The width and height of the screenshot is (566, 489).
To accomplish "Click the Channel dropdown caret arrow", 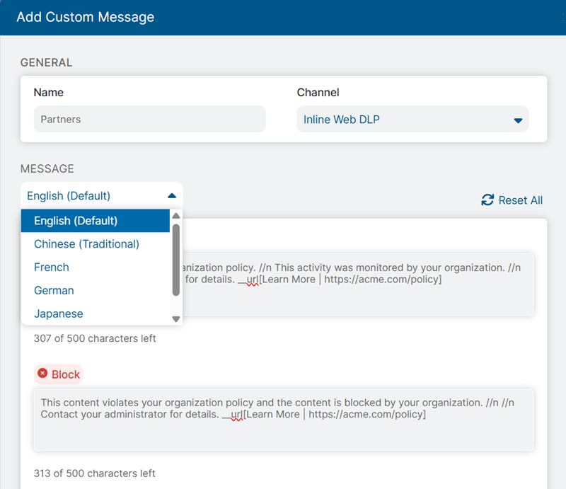I will [517, 120].
